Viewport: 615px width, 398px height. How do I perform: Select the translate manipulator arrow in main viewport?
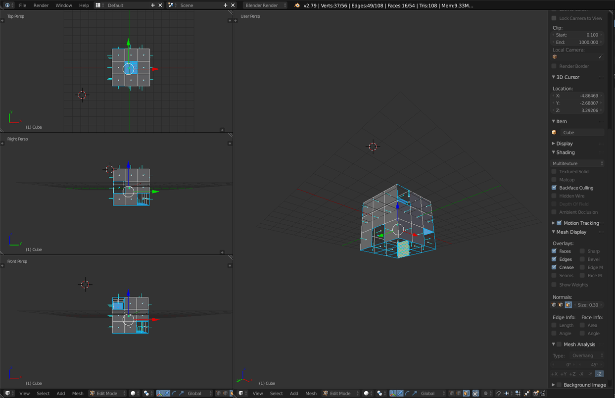pos(400,393)
